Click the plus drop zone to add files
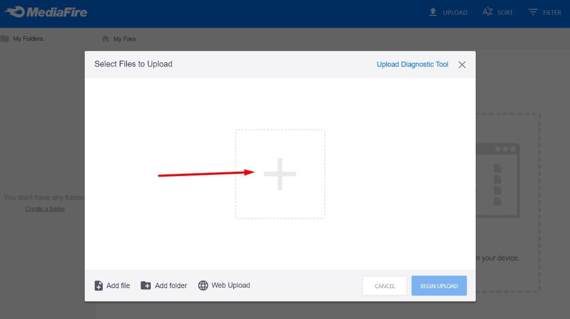The width and height of the screenshot is (570, 319). 280,174
